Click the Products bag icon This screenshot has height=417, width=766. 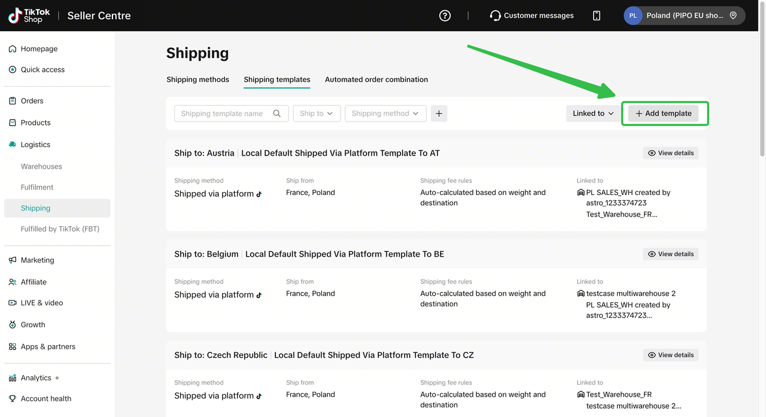click(13, 123)
